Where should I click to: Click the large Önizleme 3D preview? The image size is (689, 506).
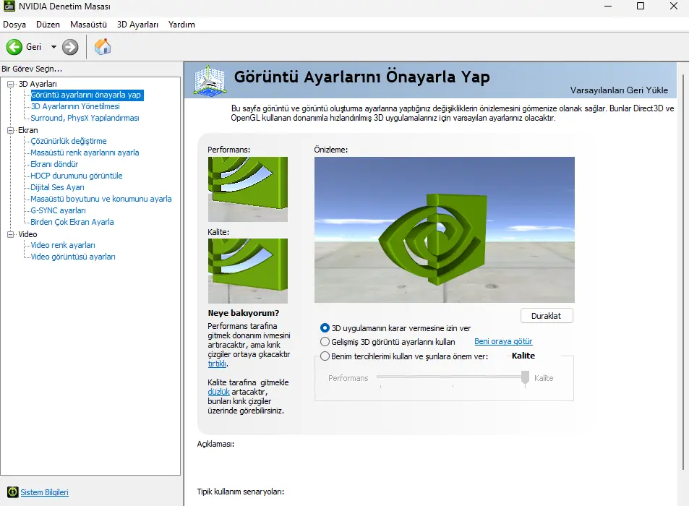(x=444, y=230)
